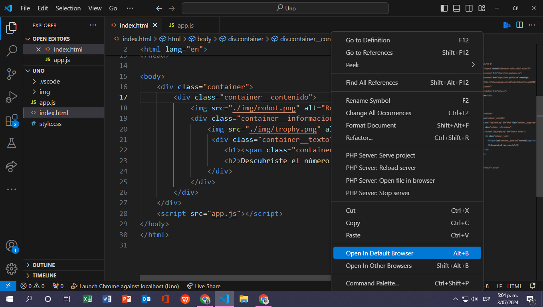Click Launch Chrome against localhost (Uno)

tap(125, 286)
